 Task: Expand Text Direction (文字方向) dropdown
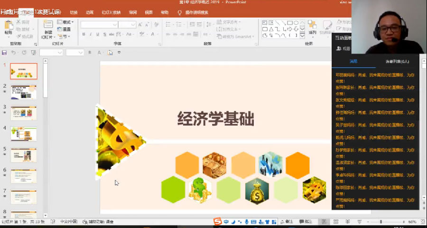click(x=229, y=22)
